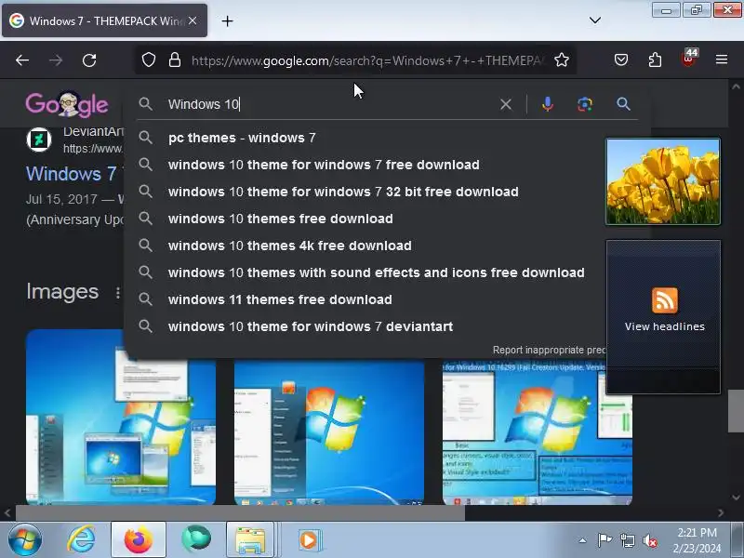Click the yellow tulips slideshow gadget
744x558 pixels.
[663, 181]
